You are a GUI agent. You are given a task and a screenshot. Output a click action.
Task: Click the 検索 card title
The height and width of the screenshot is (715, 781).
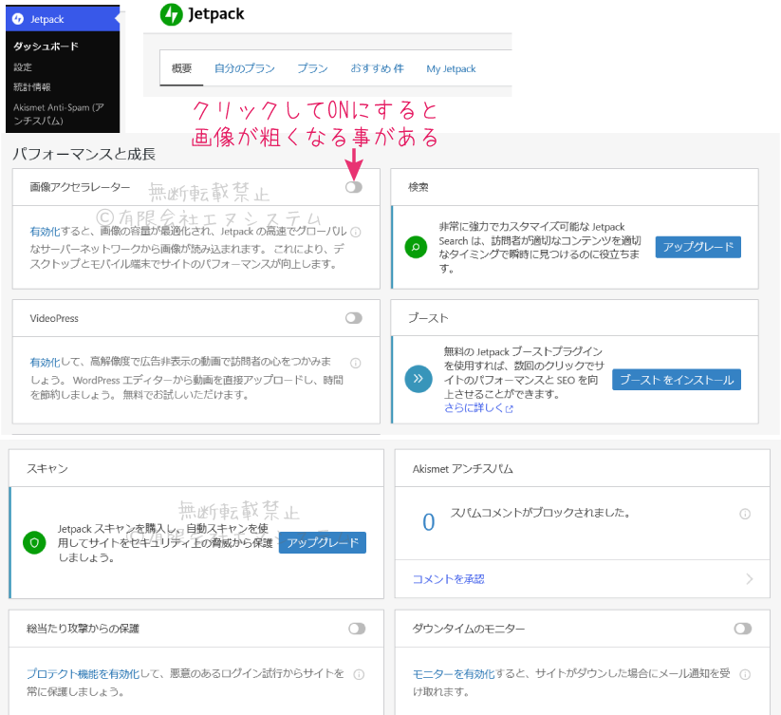(418, 187)
